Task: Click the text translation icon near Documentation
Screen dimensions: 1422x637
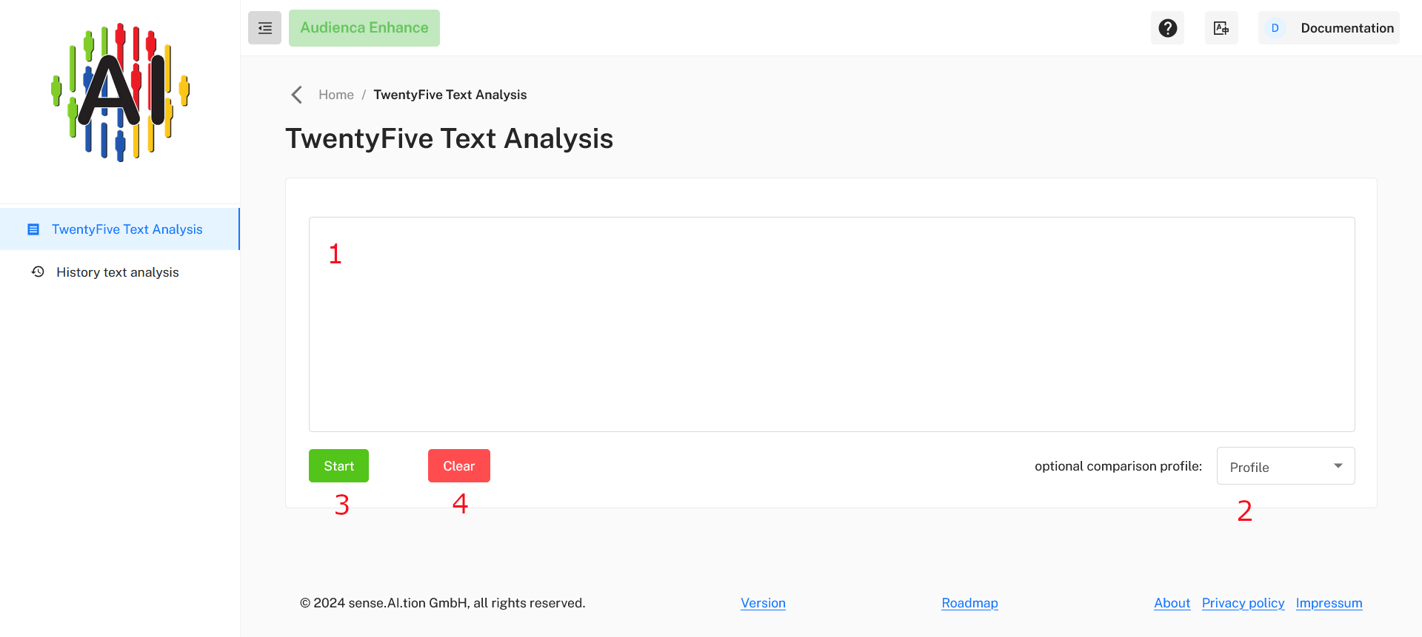Action: click(x=1221, y=27)
